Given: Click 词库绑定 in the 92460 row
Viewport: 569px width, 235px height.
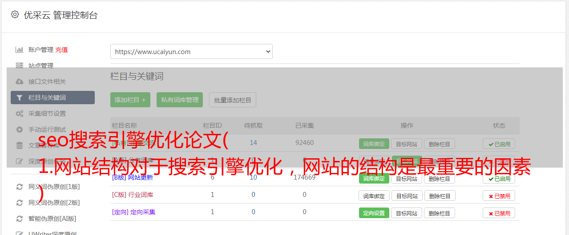Looking at the screenshot, I should pyautogui.click(x=374, y=144).
